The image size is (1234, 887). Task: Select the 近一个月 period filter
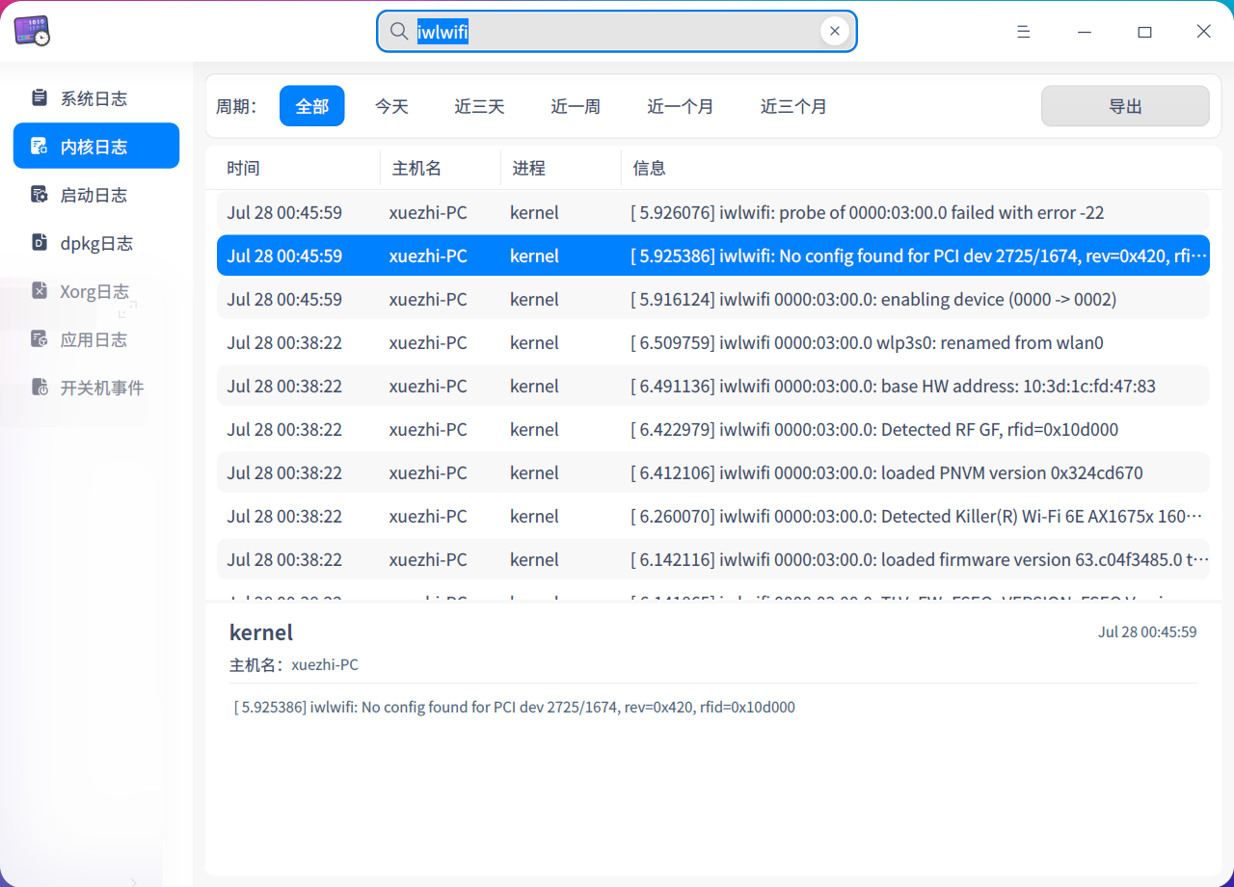[680, 106]
